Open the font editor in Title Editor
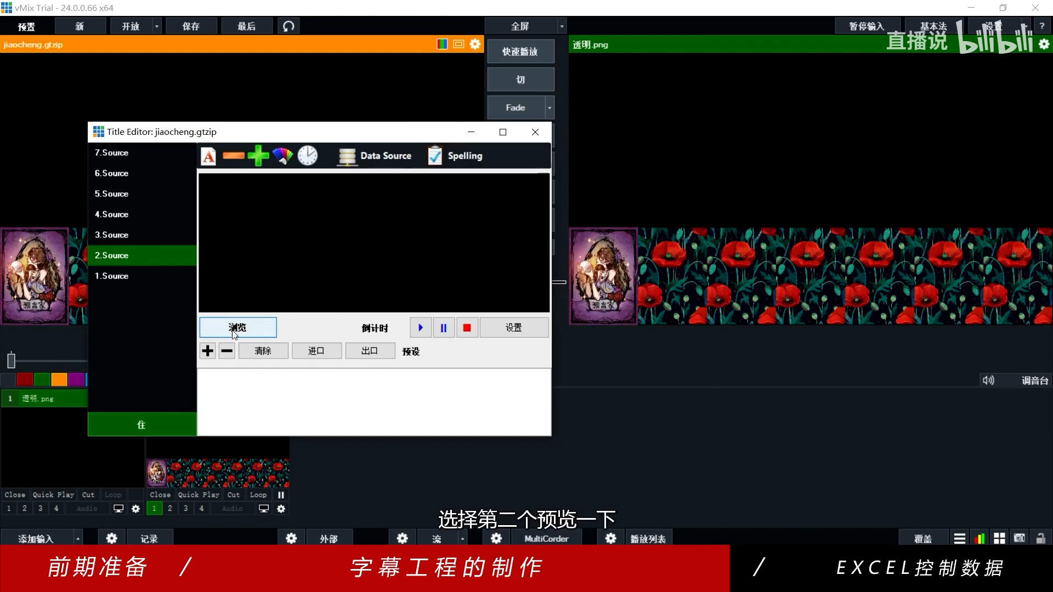Viewport: 1053px width, 592px height. (208, 156)
